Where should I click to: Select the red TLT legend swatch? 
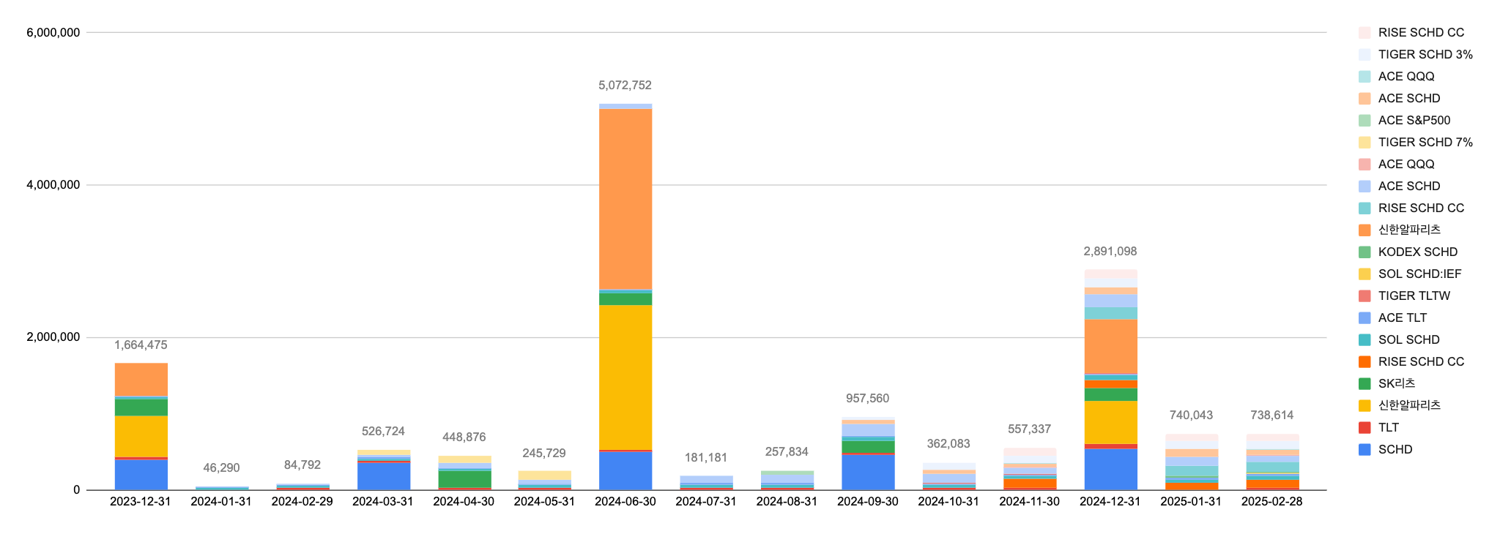[1365, 427]
